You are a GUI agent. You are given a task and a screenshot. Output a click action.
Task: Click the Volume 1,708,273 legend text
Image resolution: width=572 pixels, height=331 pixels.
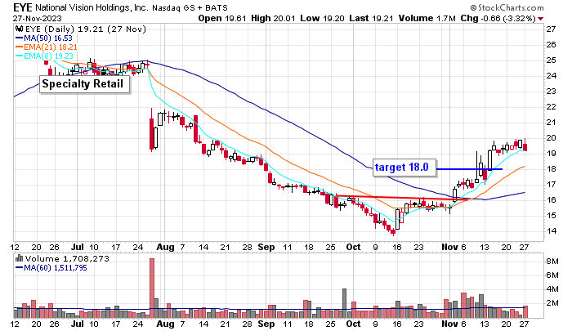click(67, 259)
